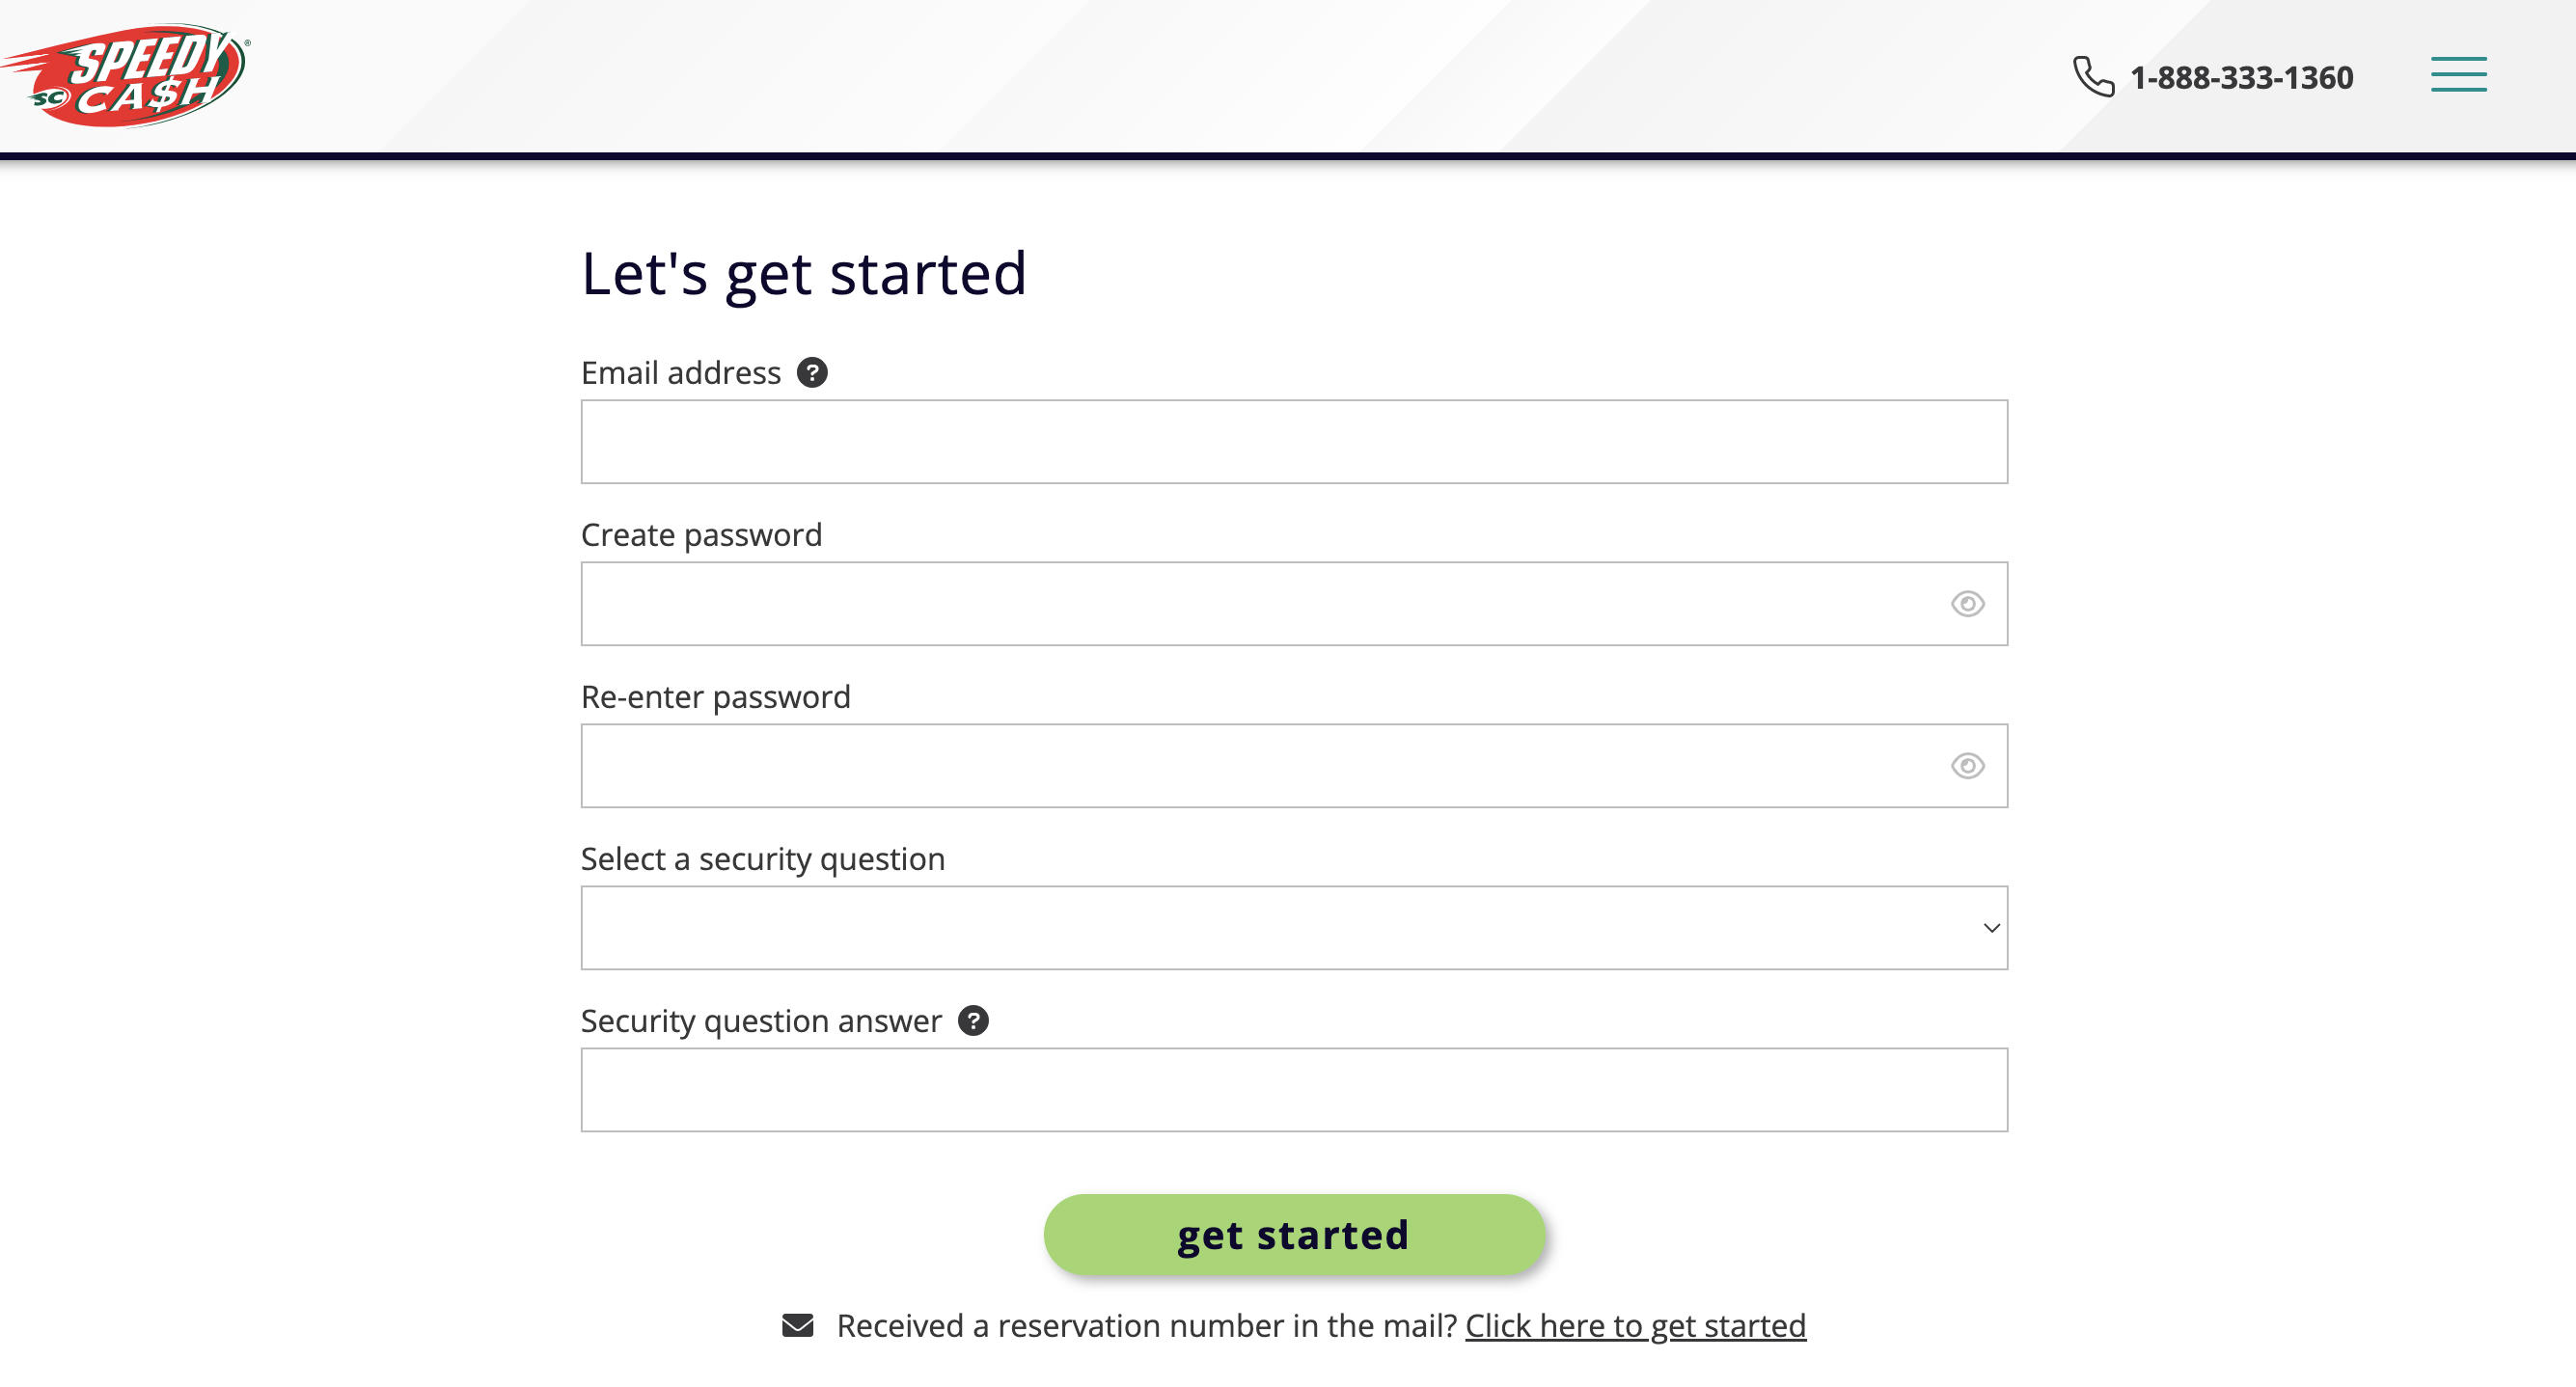
Task: Click the Security question answer input field
Action: click(1293, 1090)
